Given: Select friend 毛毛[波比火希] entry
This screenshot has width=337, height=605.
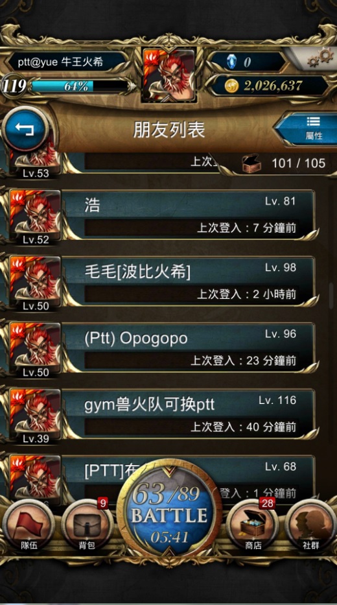Looking at the screenshot, I should 187,281.
